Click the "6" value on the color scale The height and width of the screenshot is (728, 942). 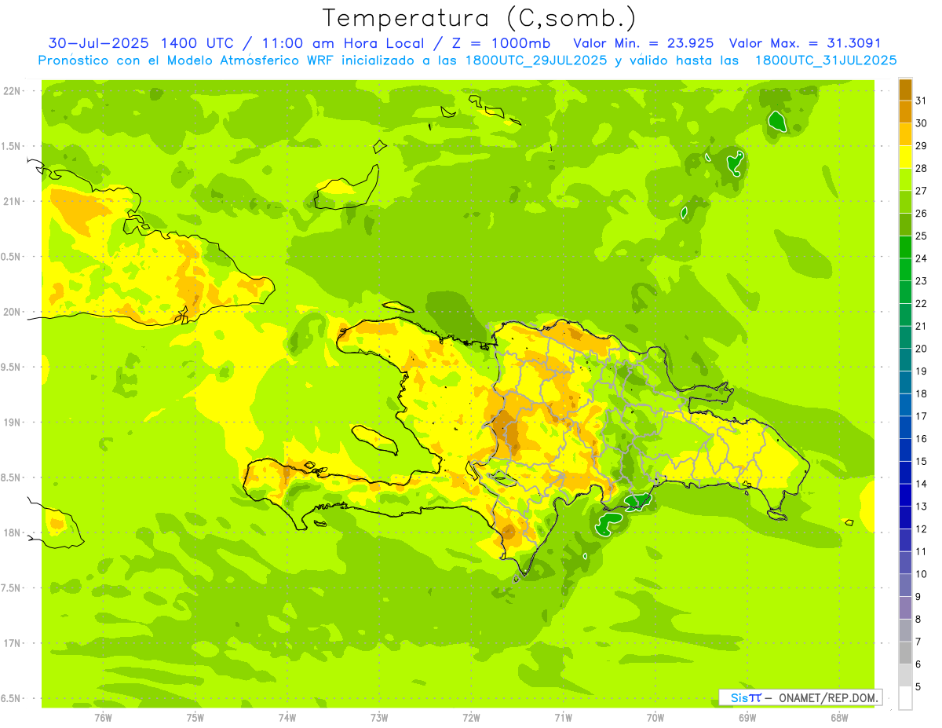(918, 664)
